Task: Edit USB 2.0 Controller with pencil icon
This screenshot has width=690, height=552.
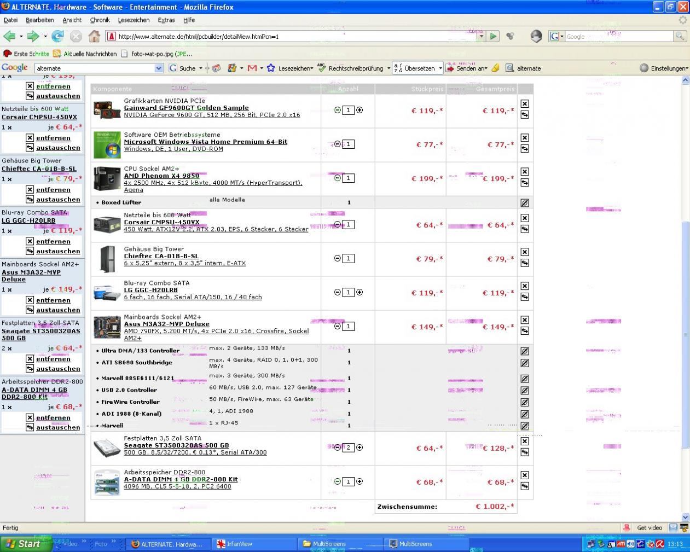Action: [524, 391]
